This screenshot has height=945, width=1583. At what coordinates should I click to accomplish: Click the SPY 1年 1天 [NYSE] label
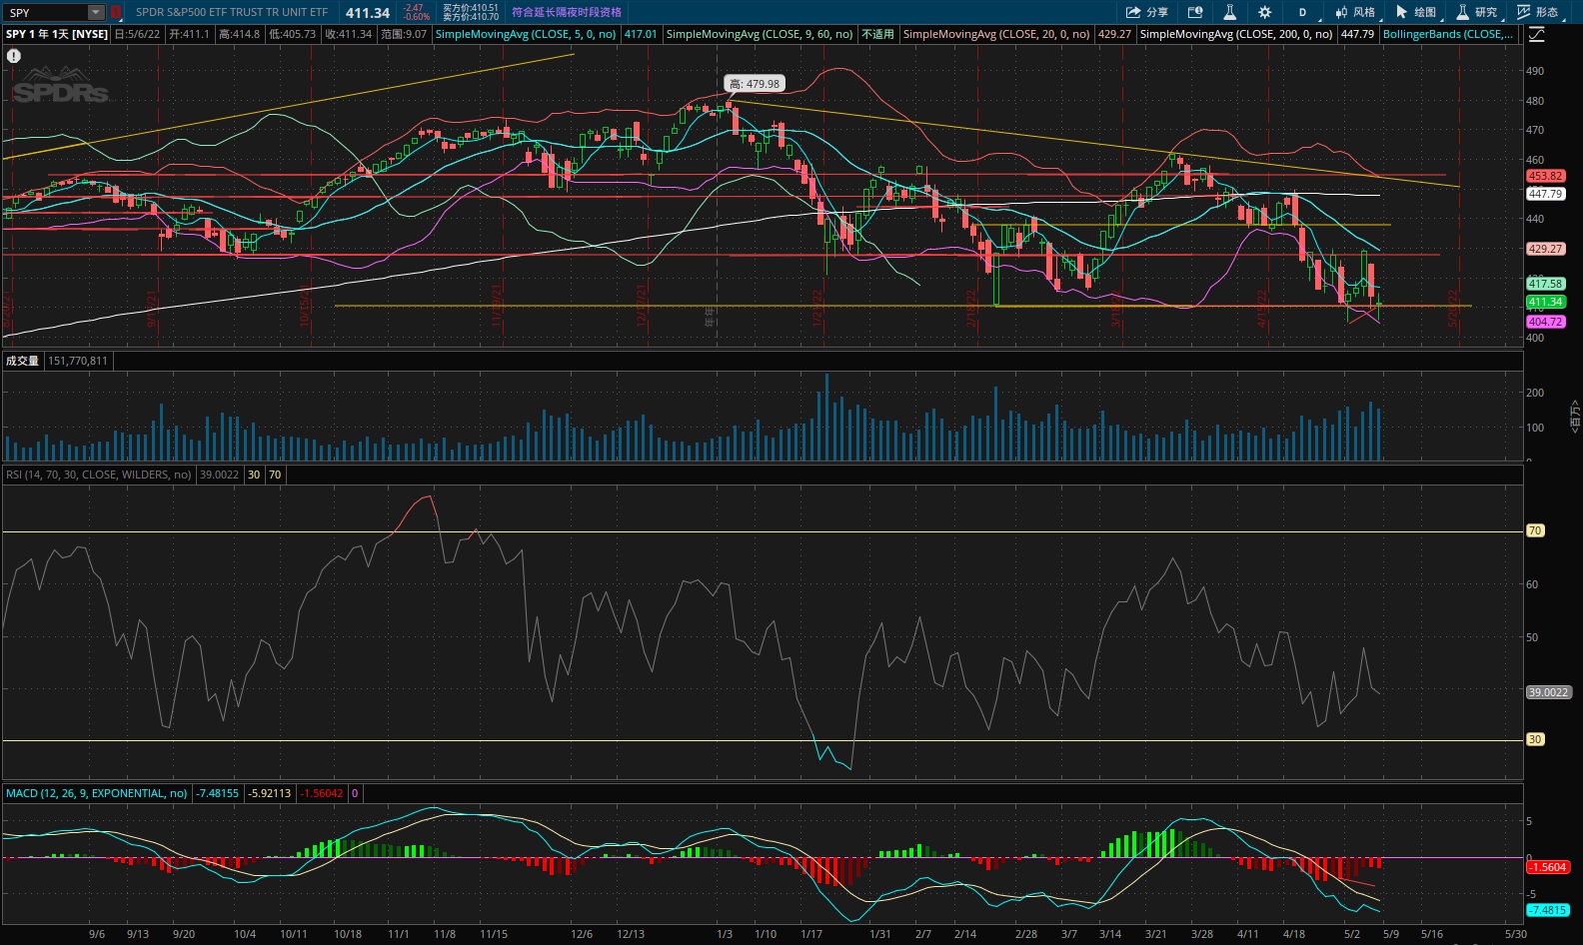click(x=57, y=34)
